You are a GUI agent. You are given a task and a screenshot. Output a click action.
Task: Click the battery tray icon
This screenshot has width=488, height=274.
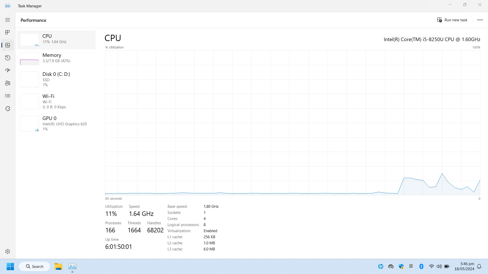click(447, 266)
